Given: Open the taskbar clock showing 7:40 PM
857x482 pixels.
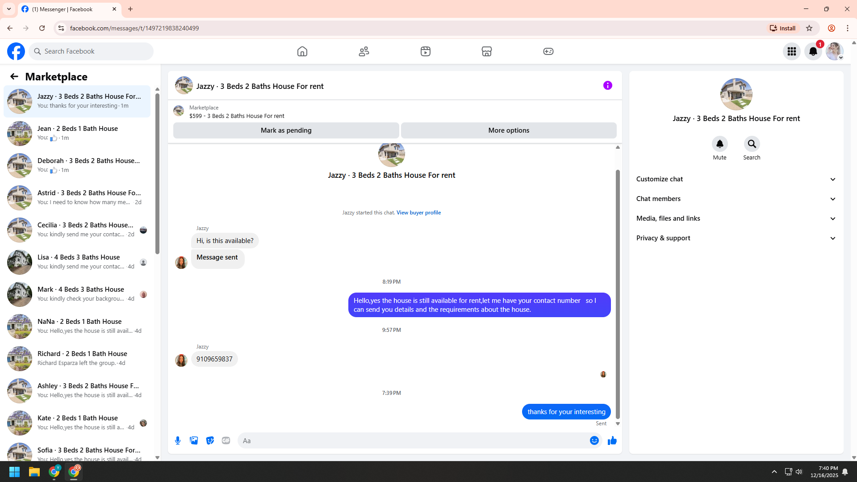Looking at the screenshot, I should pyautogui.click(x=824, y=472).
